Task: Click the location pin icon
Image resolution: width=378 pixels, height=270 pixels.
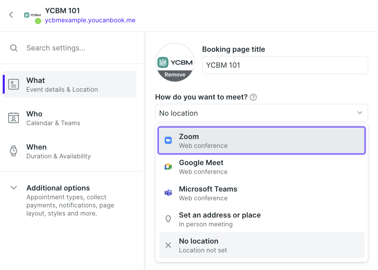Action: [x=168, y=219]
